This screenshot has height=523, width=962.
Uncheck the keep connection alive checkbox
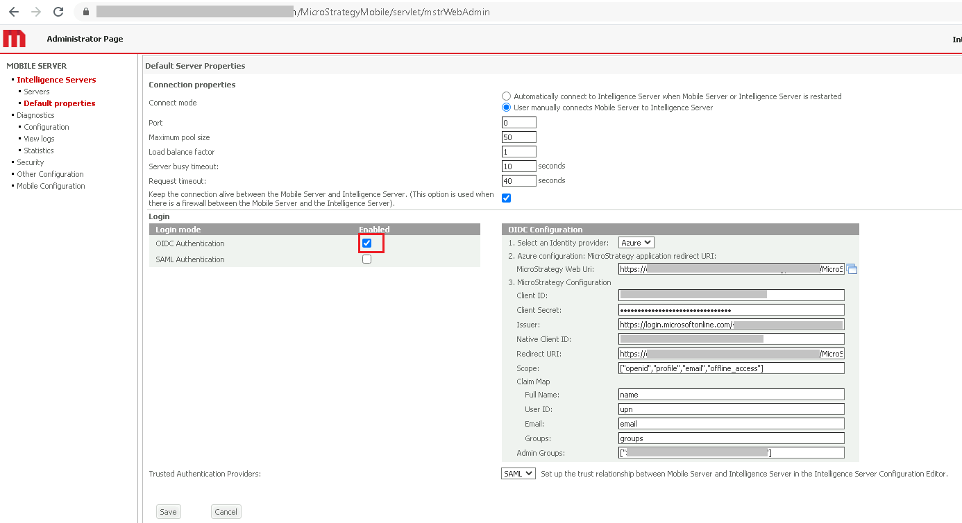pyautogui.click(x=506, y=198)
